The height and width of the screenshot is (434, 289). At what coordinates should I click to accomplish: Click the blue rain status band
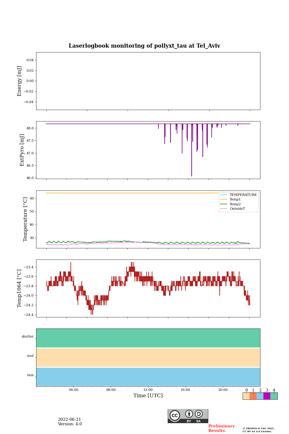[148, 377]
